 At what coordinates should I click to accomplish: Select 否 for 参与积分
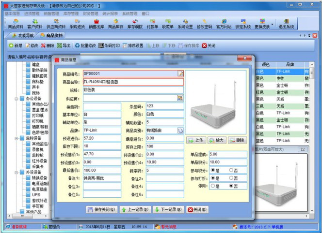[x=231, y=170]
